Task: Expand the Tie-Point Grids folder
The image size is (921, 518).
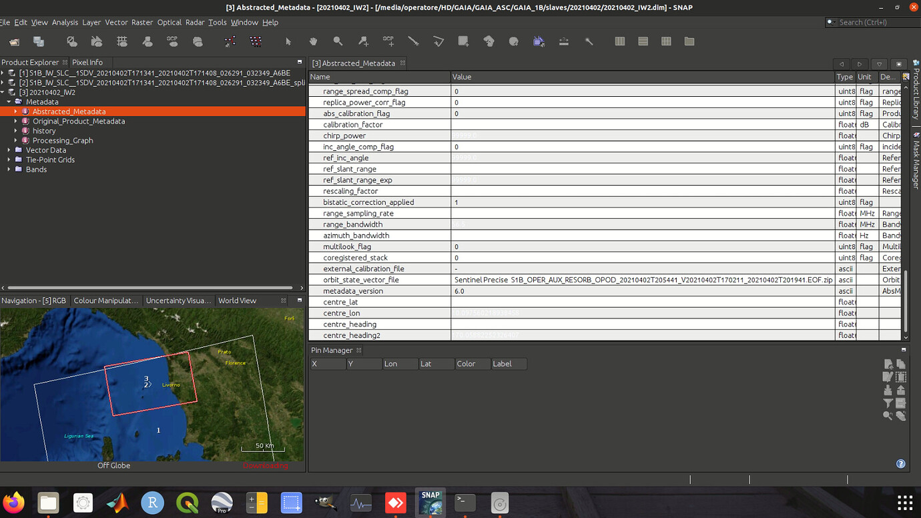Action: tap(9, 160)
